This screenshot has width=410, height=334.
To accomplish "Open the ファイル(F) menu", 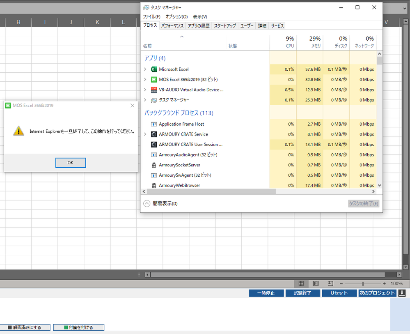I will click(151, 17).
